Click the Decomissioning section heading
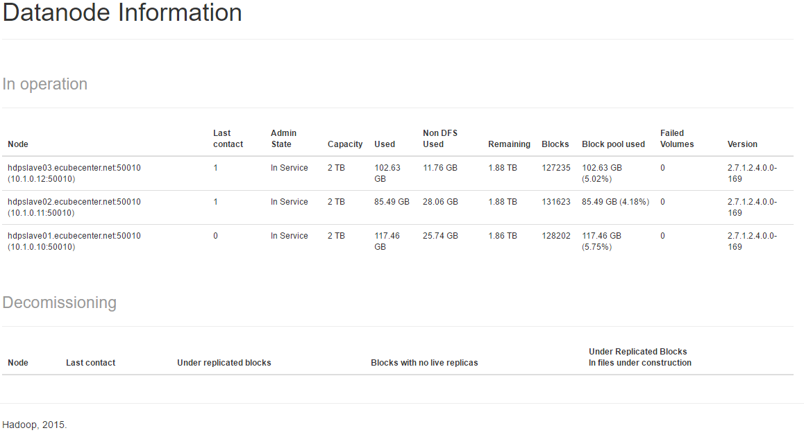Image resolution: width=804 pixels, height=435 pixels. (60, 302)
